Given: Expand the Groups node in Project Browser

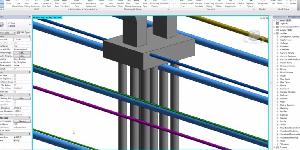Looking at the screenshot, I should (x=274, y=147).
